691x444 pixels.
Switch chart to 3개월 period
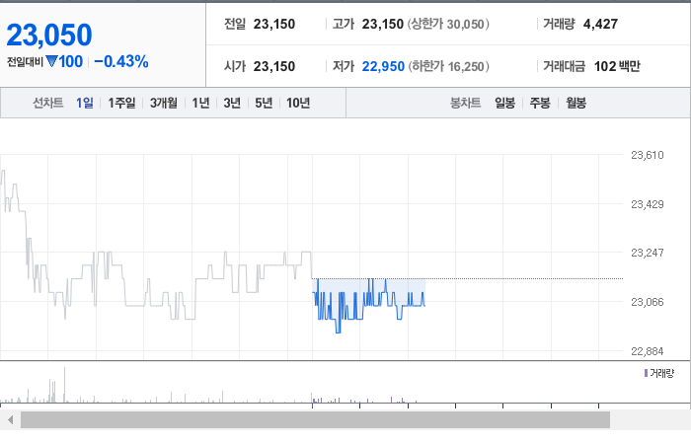tap(164, 103)
